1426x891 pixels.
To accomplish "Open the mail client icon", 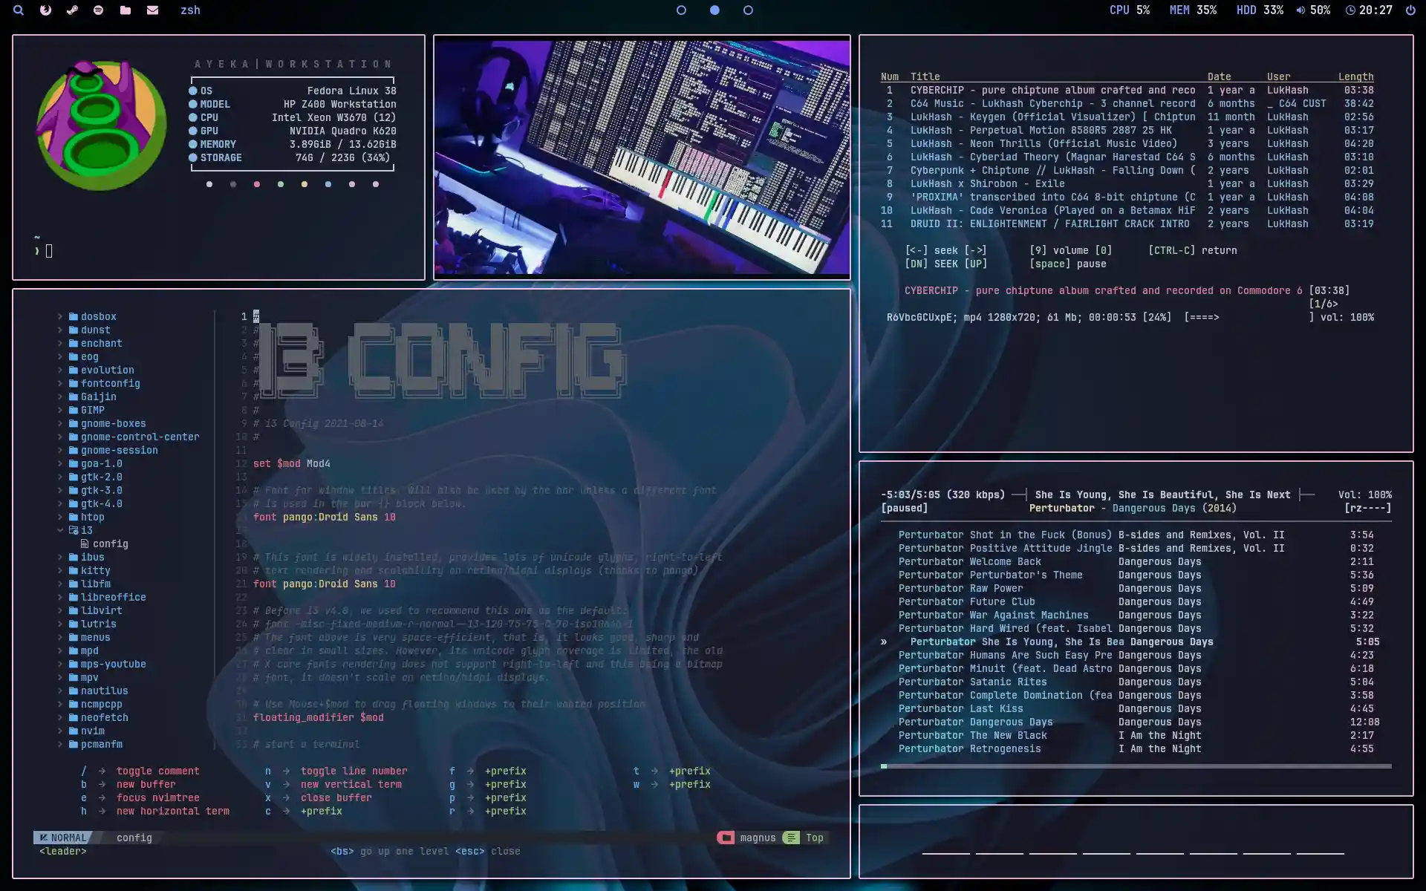I will click(152, 10).
